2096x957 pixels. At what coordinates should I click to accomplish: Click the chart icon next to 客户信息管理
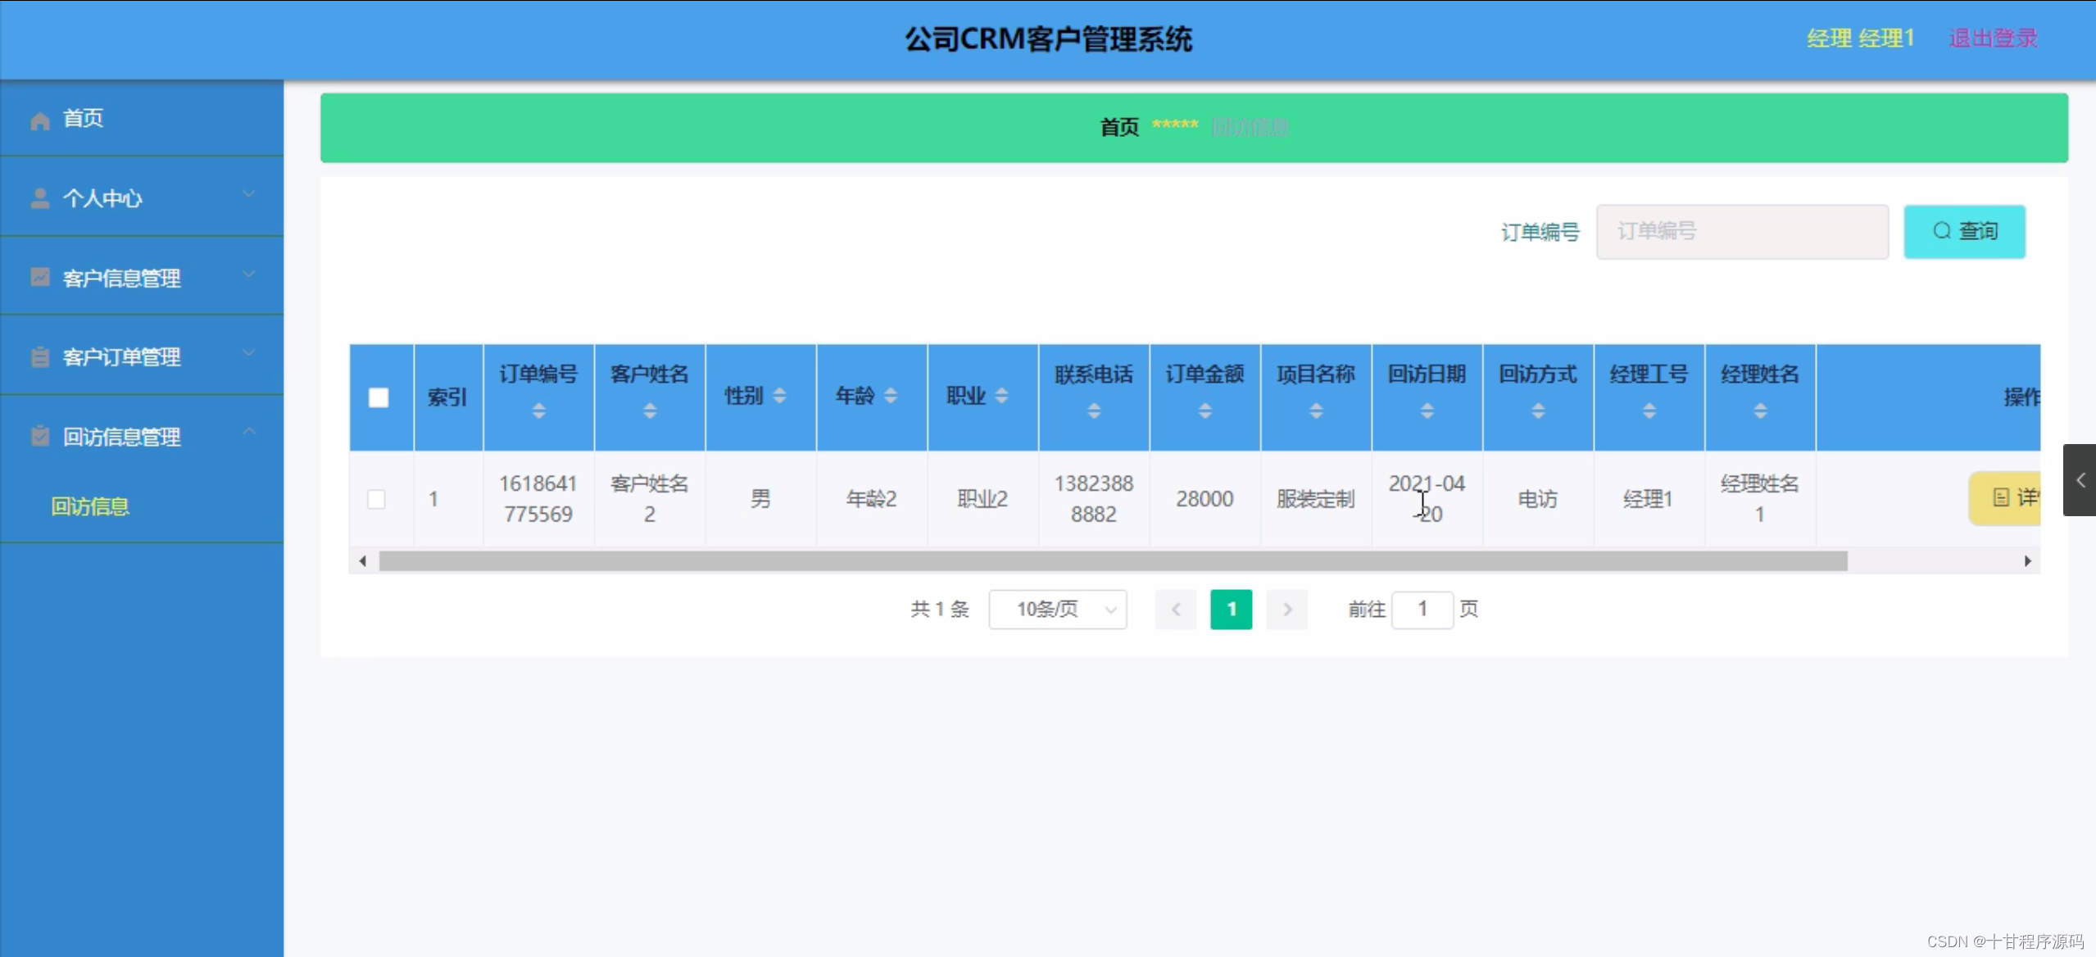tap(39, 277)
